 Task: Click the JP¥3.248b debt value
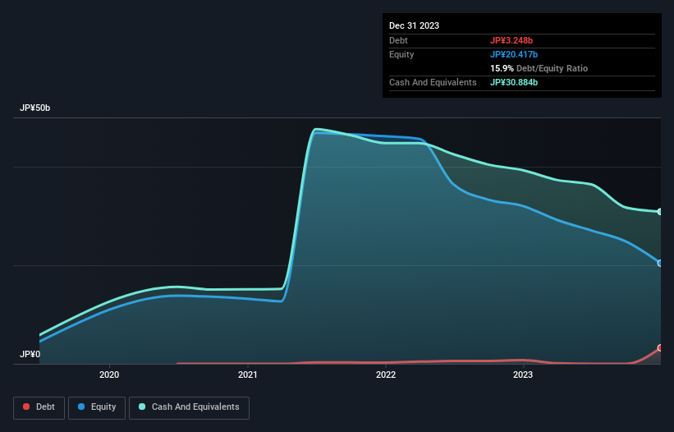click(511, 40)
